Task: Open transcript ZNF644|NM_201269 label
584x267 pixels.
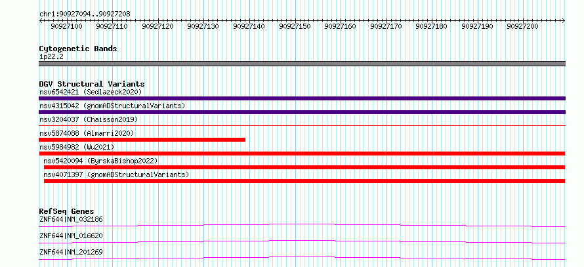Action: tap(71, 252)
